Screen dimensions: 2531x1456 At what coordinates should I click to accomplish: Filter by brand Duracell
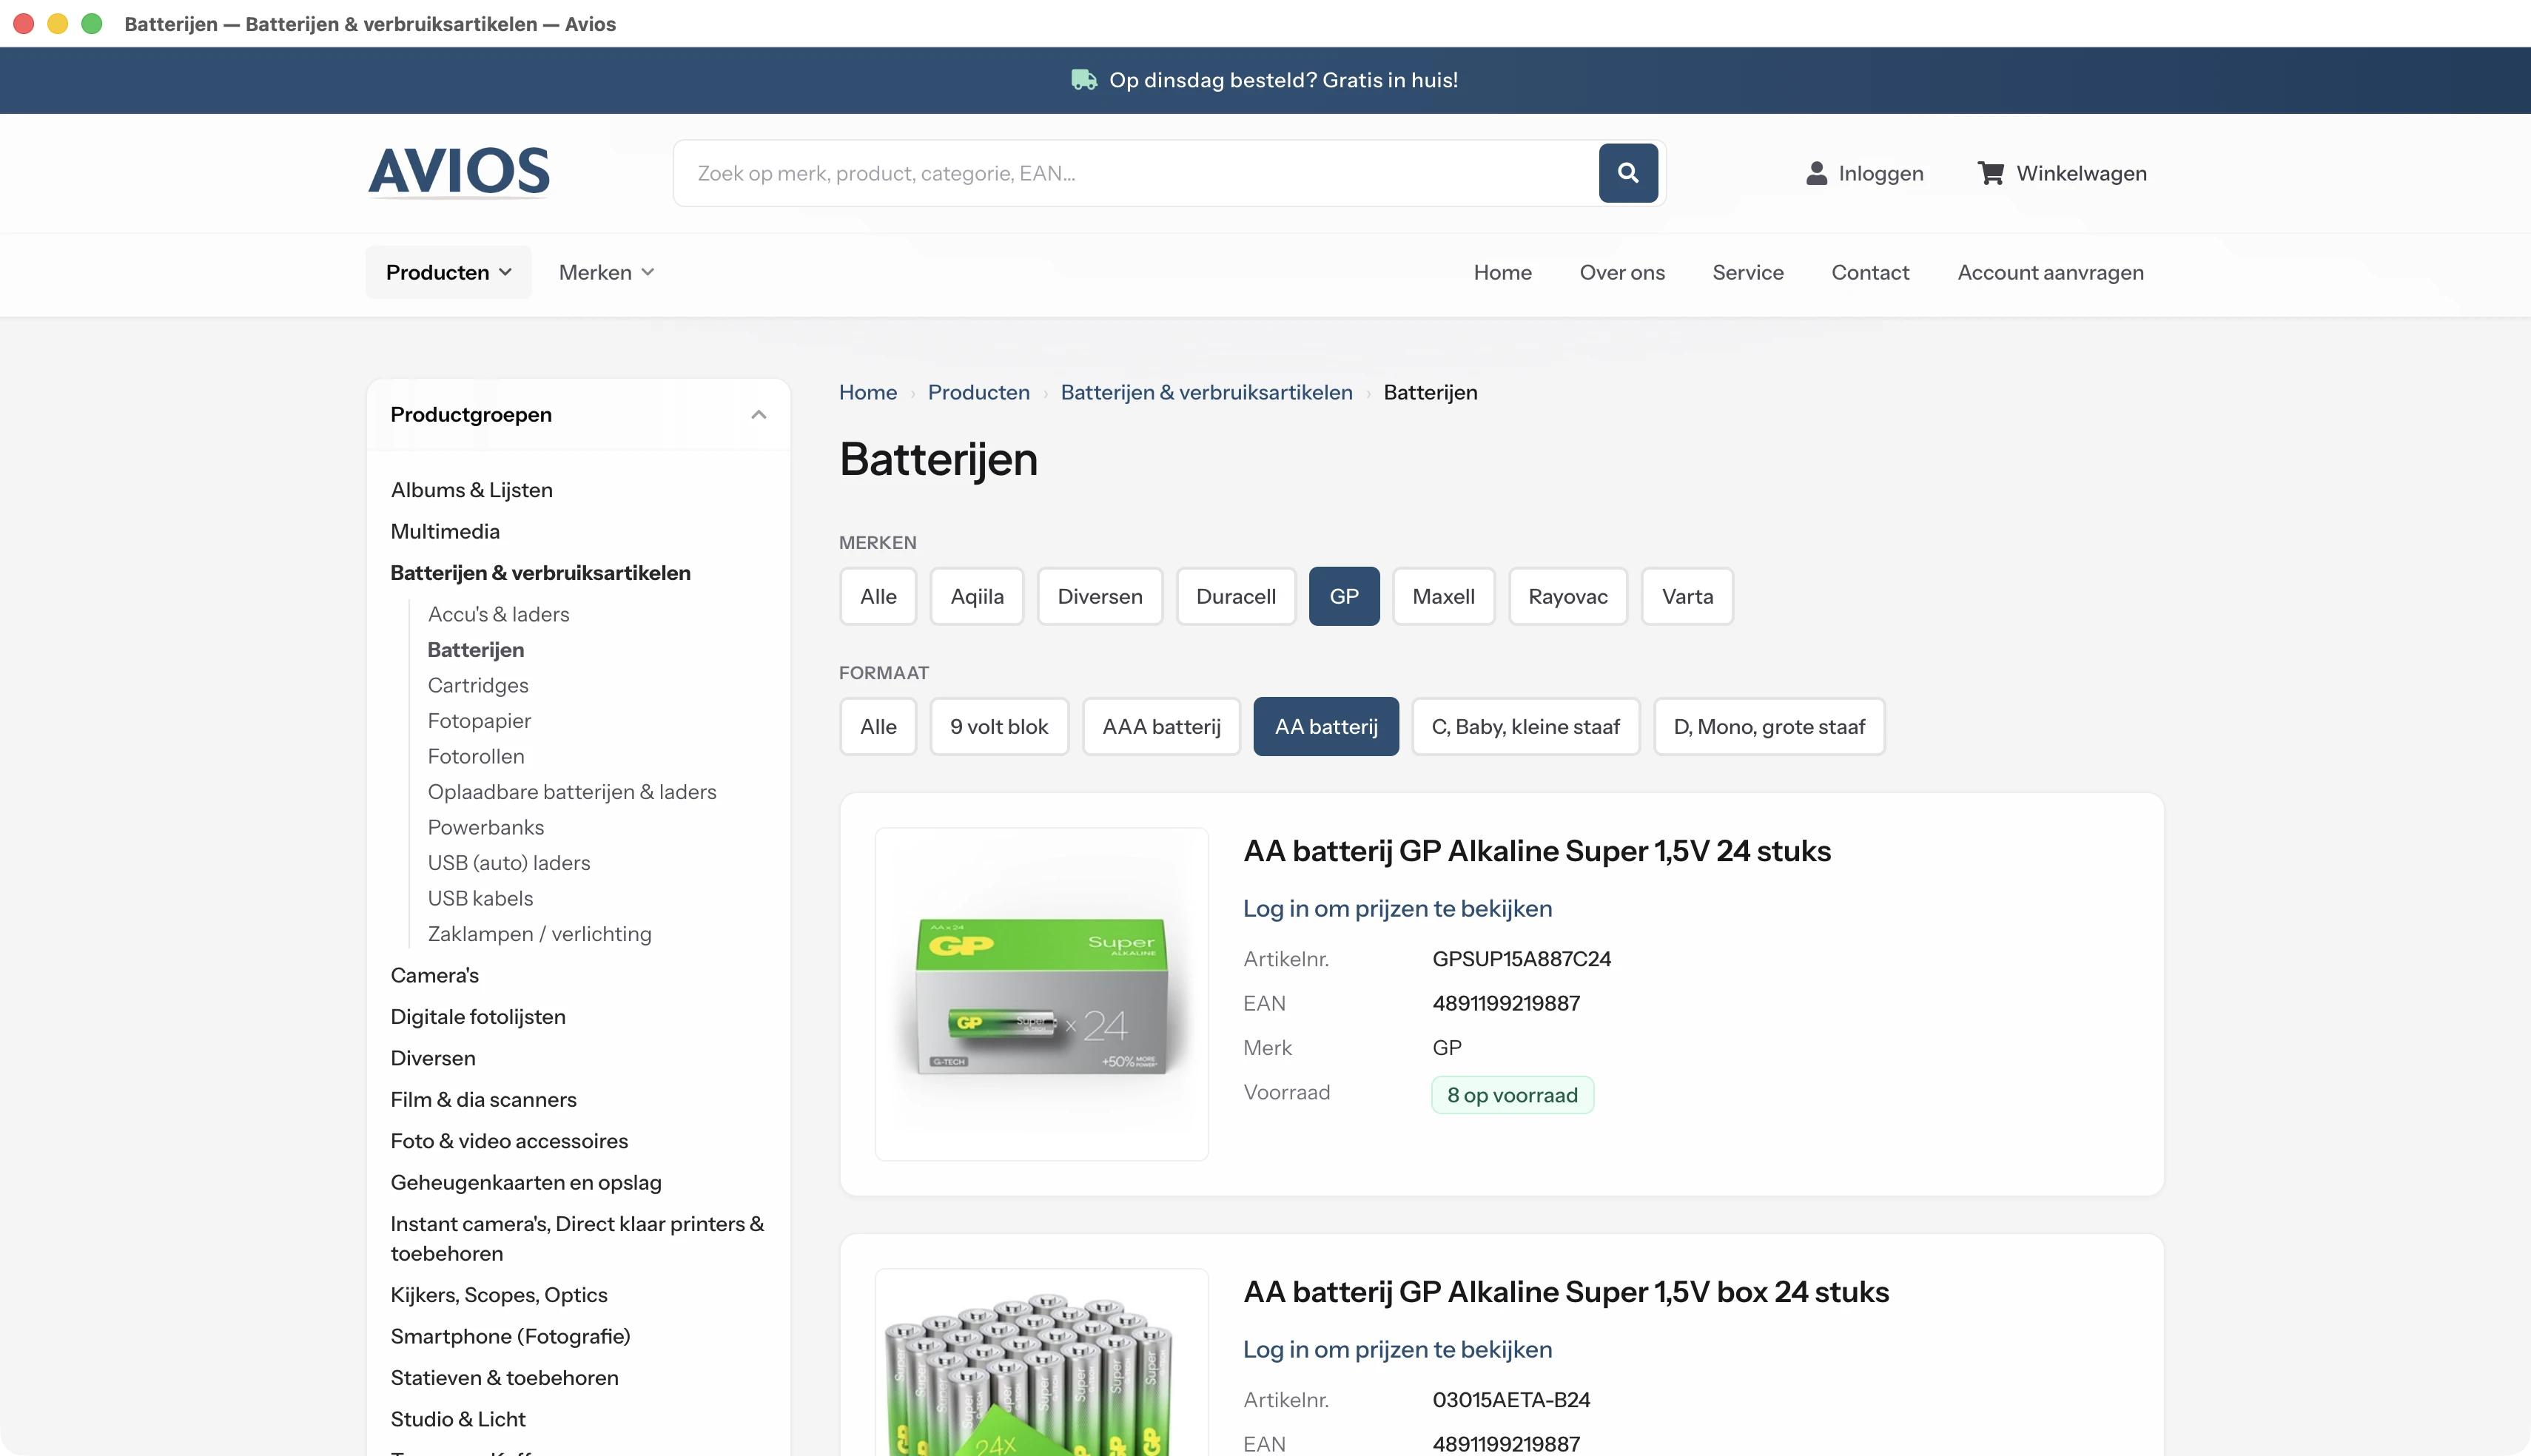click(1236, 597)
